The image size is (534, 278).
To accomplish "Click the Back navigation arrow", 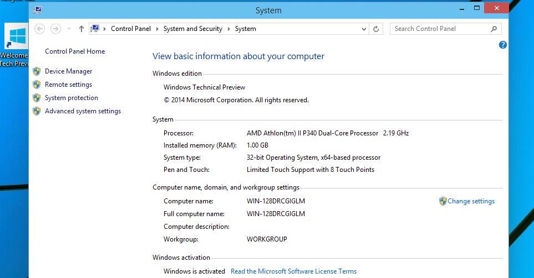I will [40, 29].
